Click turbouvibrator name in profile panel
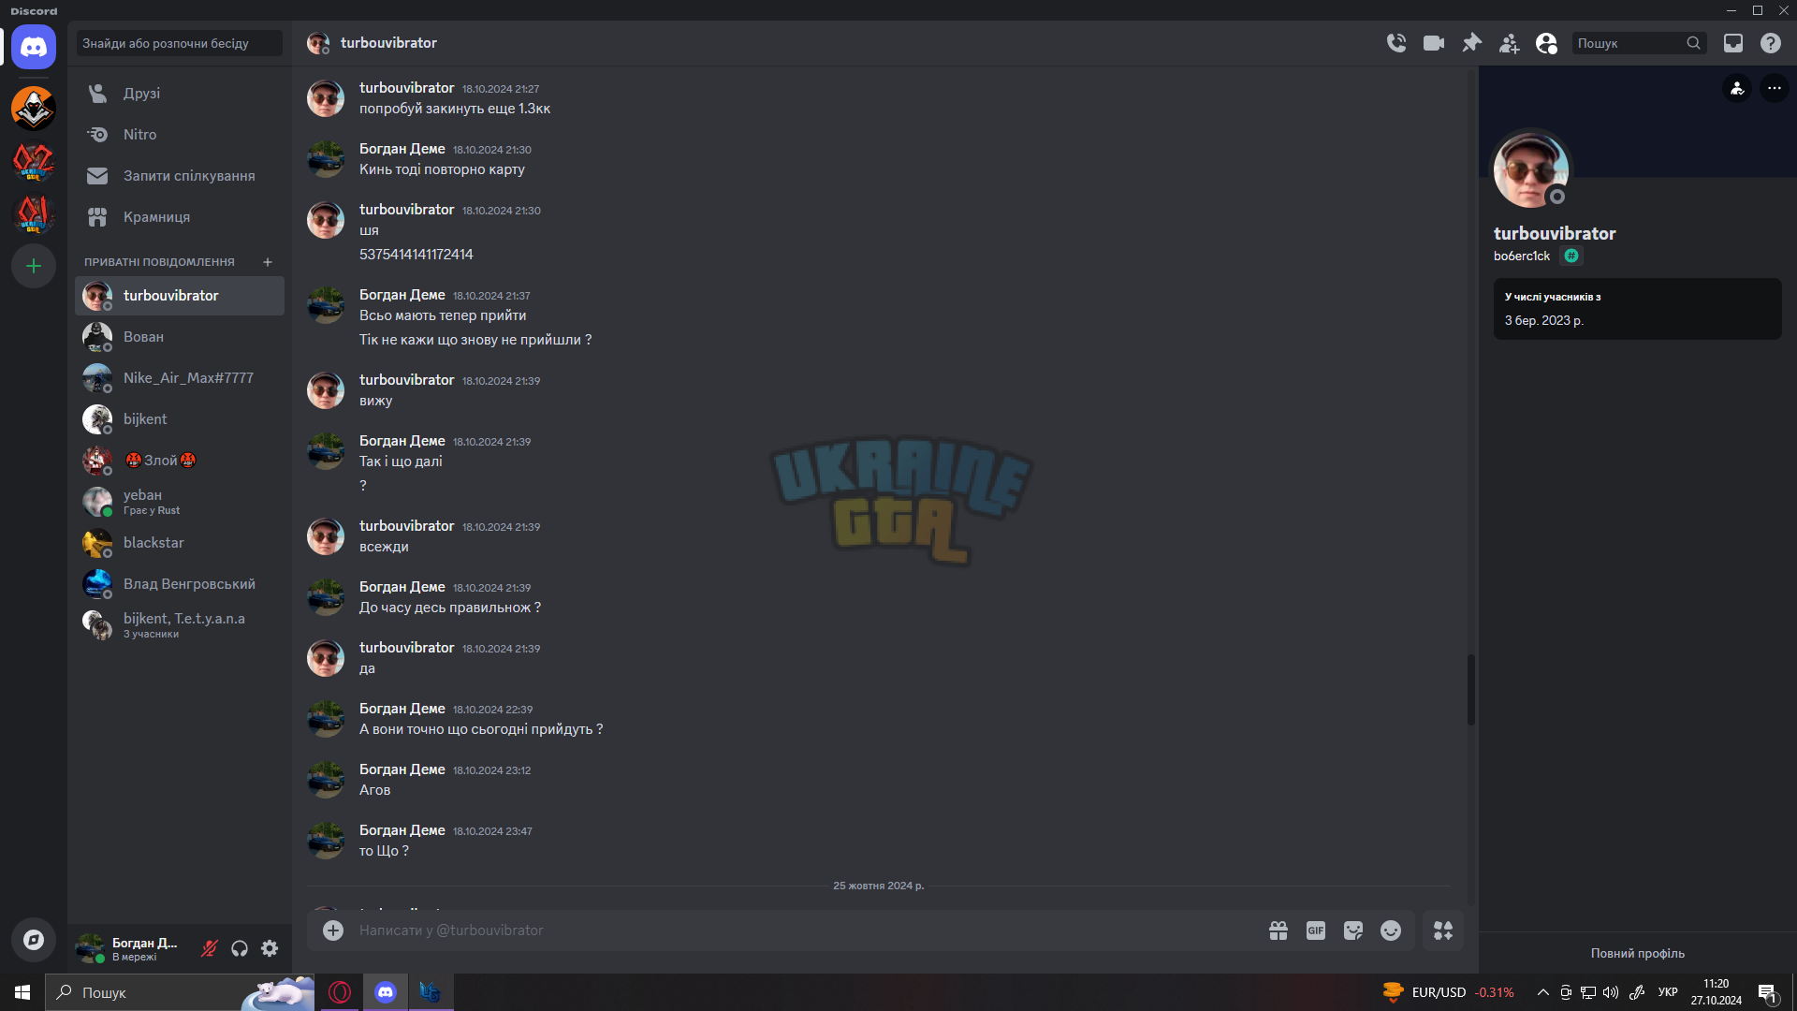Viewport: 1797px width, 1011px height. tap(1555, 233)
